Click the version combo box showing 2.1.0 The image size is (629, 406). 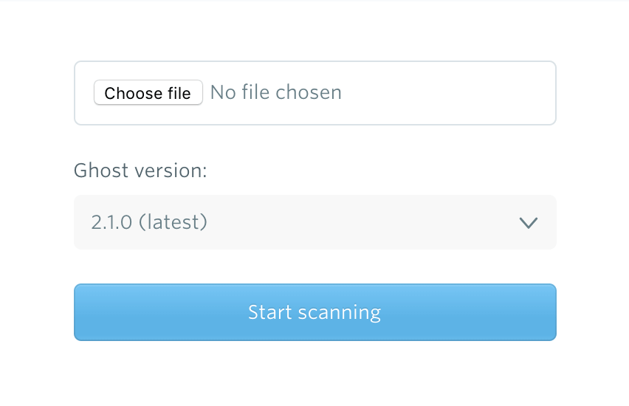[314, 222]
